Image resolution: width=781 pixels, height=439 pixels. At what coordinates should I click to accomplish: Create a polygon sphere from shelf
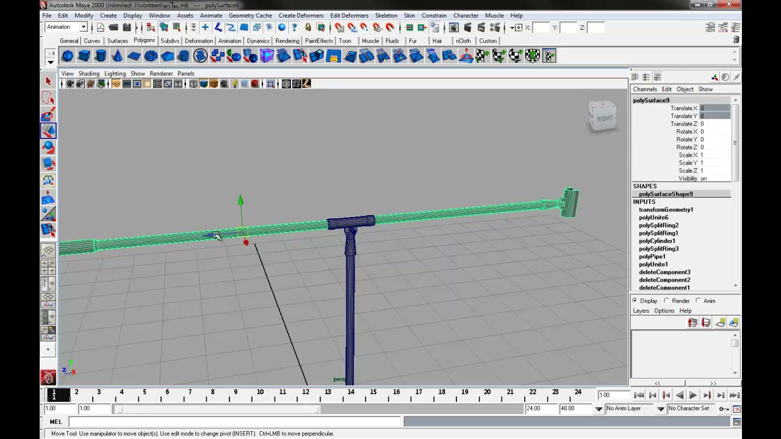point(68,56)
